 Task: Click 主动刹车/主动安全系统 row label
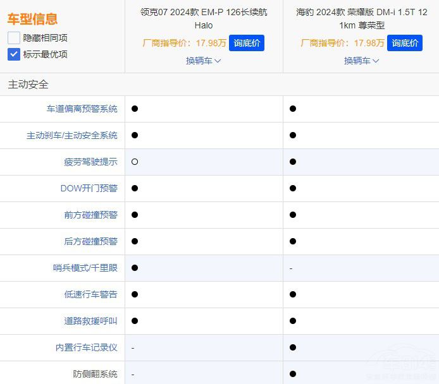pyautogui.click(x=71, y=135)
